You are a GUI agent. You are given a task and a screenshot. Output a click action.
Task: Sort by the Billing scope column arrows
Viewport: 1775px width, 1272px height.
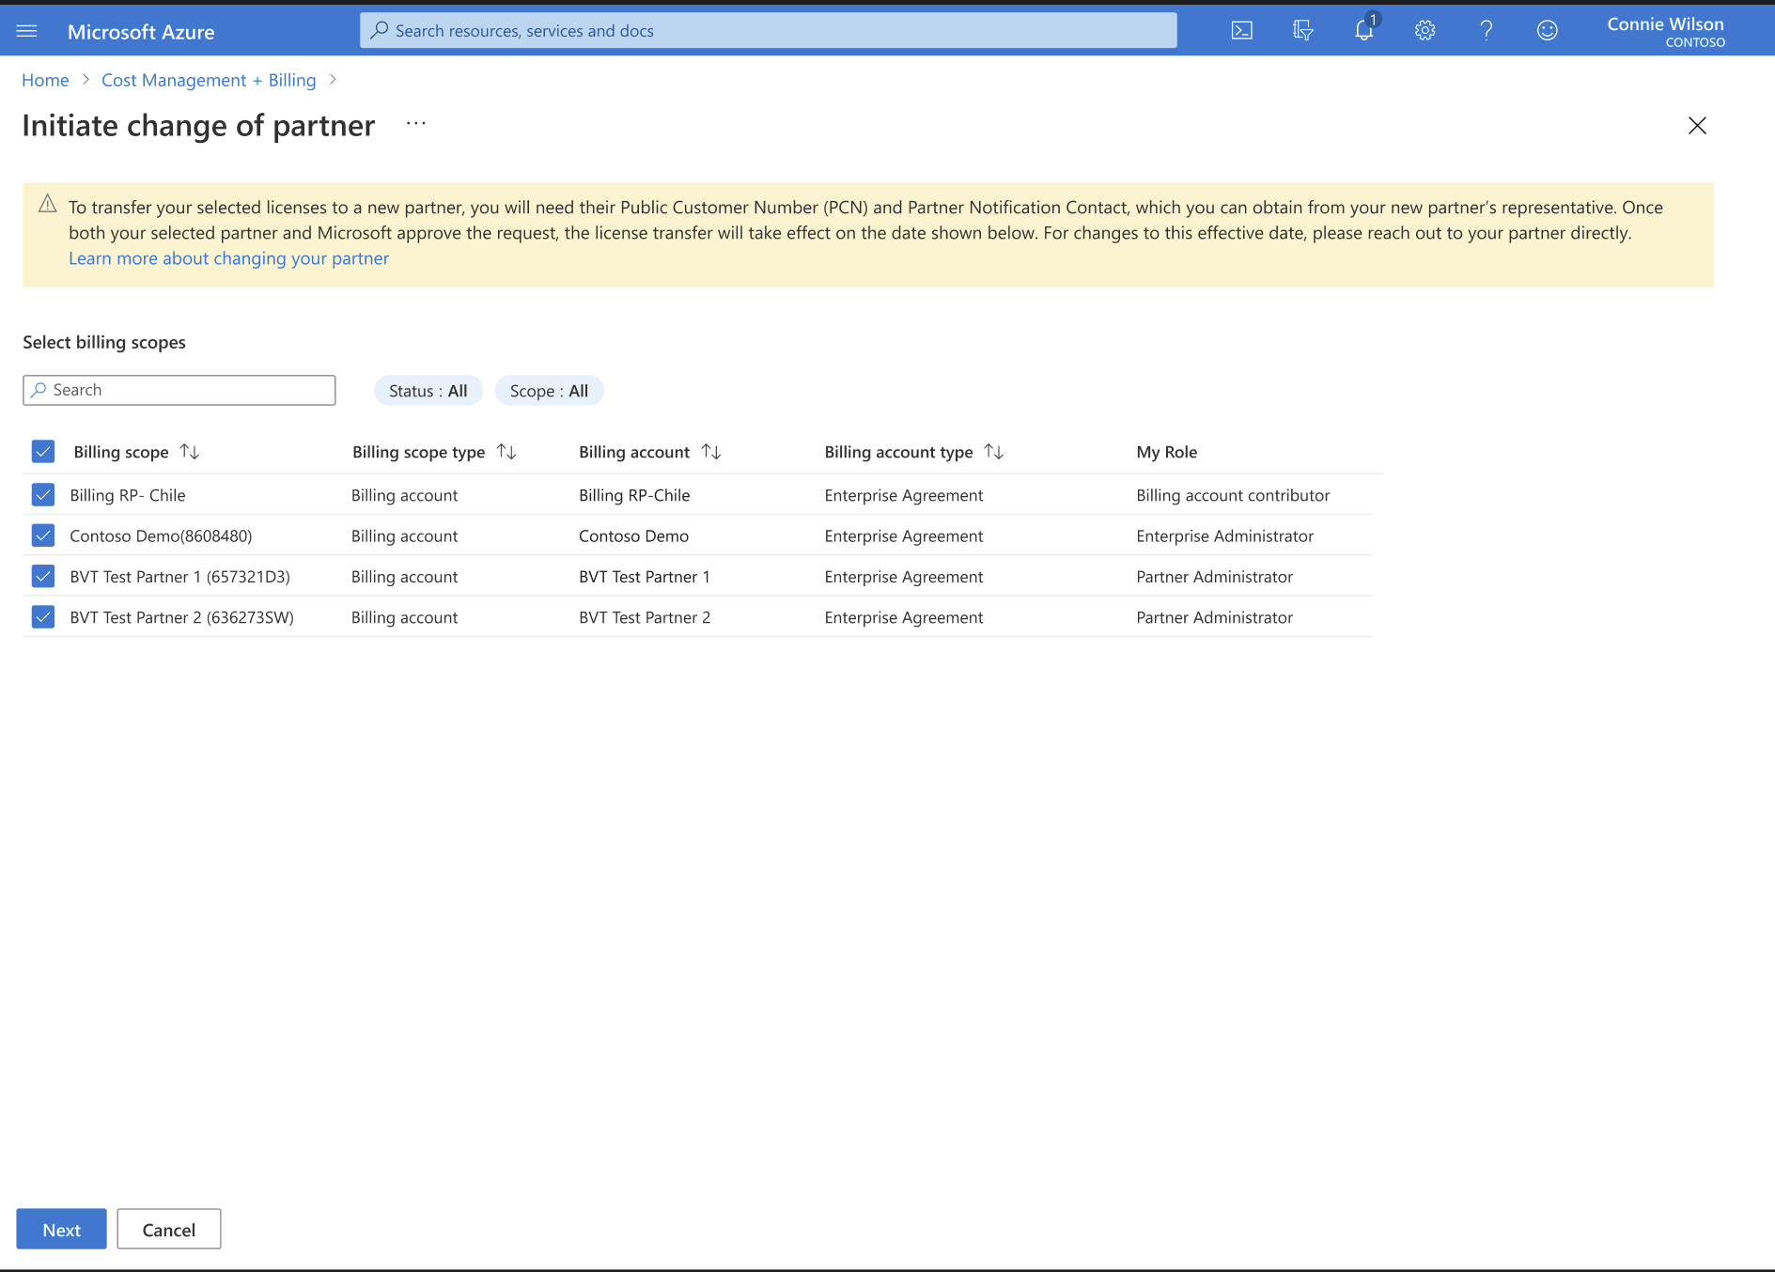click(x=190, y=452)
